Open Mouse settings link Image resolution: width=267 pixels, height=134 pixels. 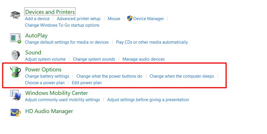tap(114, 19)
